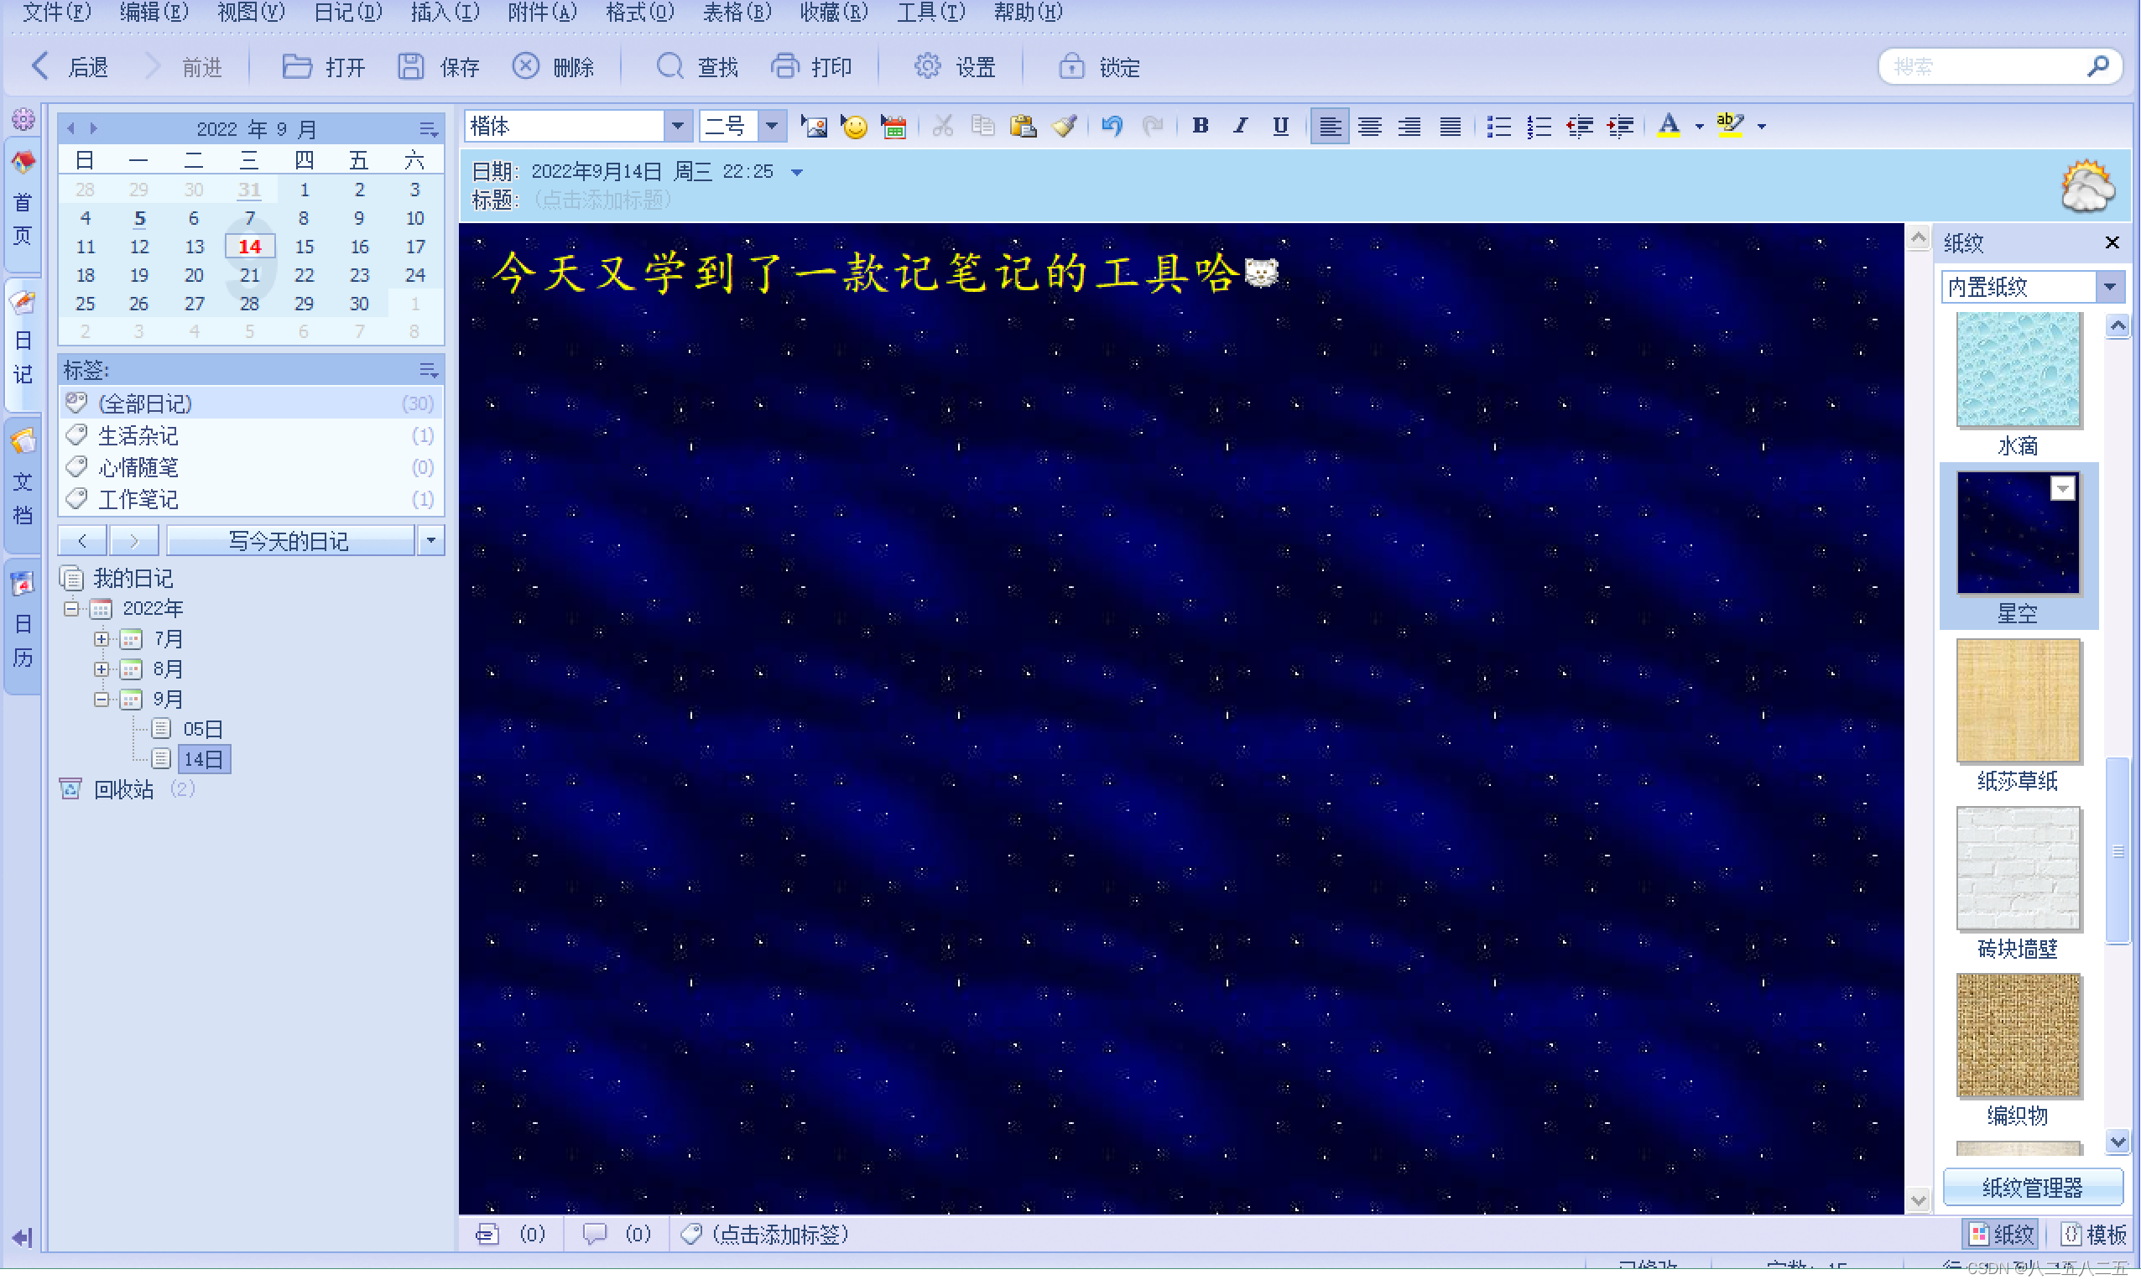
Task: Click the 纸纹管理器 button
Action: coord(2032,1187)
